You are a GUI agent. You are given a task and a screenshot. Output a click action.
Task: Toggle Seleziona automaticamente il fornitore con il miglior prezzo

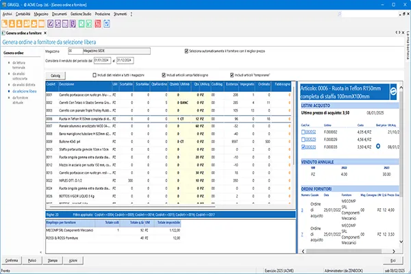186,51
